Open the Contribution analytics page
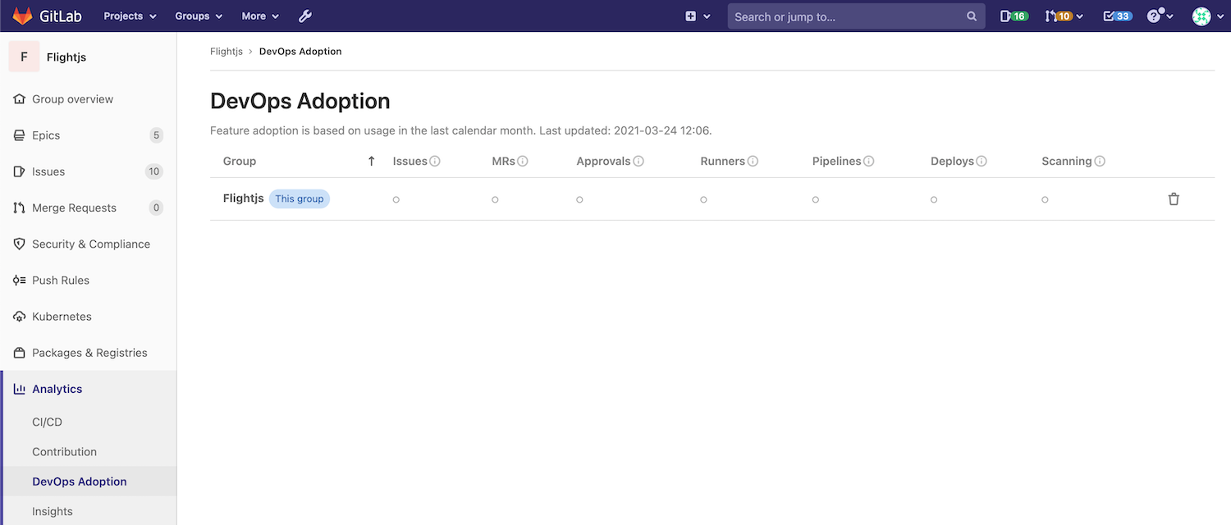 tap(64, 451)
